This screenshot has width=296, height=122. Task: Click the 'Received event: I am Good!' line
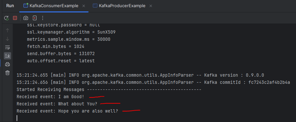click(50, 97)
